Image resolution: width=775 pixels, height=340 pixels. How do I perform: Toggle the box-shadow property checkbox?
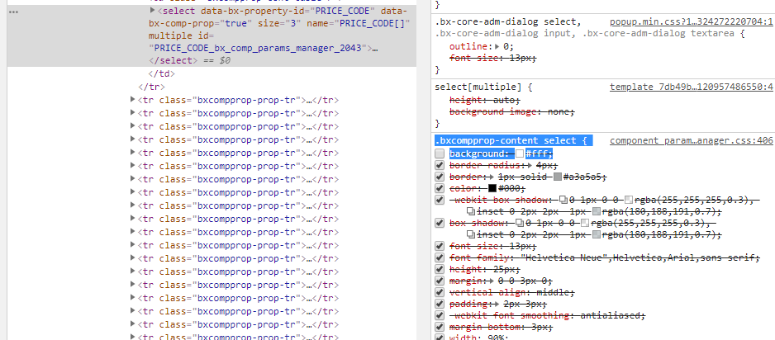tap(440, 223)
